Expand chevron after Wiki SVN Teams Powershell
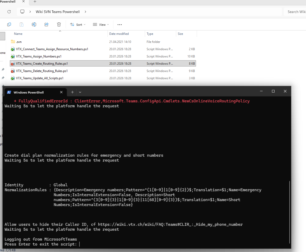 [x=85, y=12]
